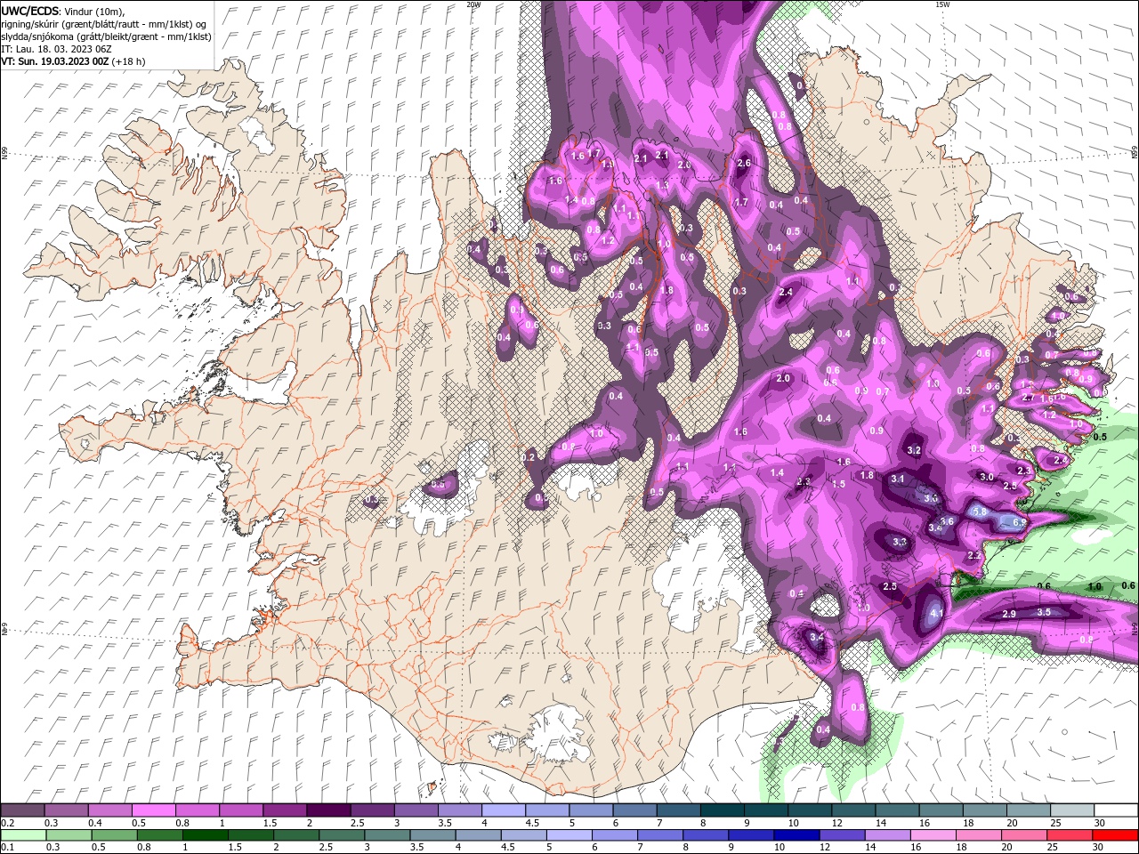Click the dark teal 8–9 swatch in upper legend
The width and height of the screenshot is (1139, 854).
(x=722, y=810)
